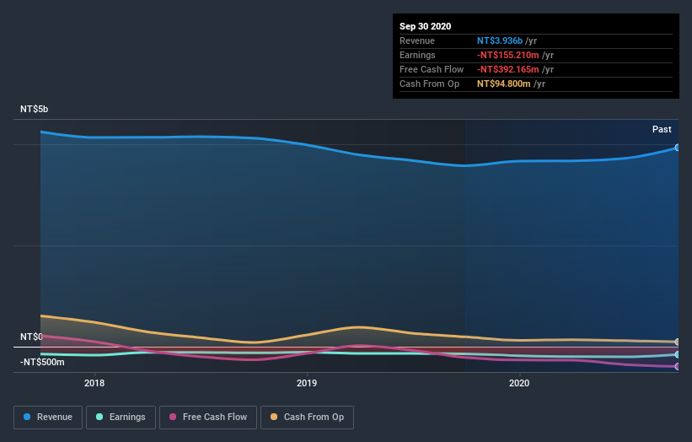
Task: Toggle the Cash From Op legend button
Action: (307, 418)
